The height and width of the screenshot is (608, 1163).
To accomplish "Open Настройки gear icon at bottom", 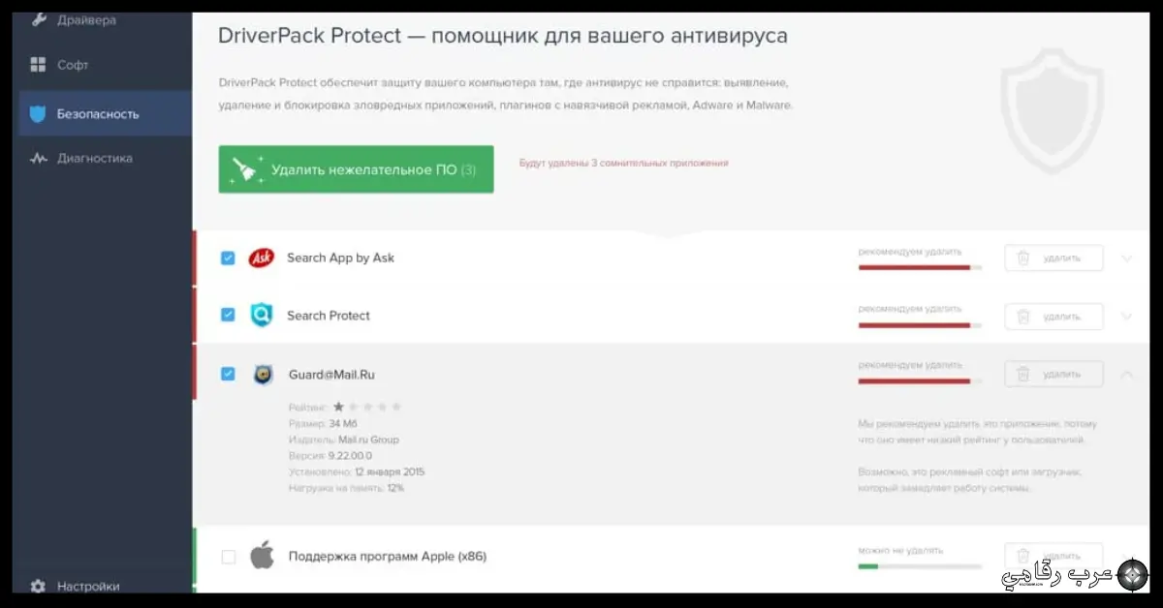I will click(37, 586).
